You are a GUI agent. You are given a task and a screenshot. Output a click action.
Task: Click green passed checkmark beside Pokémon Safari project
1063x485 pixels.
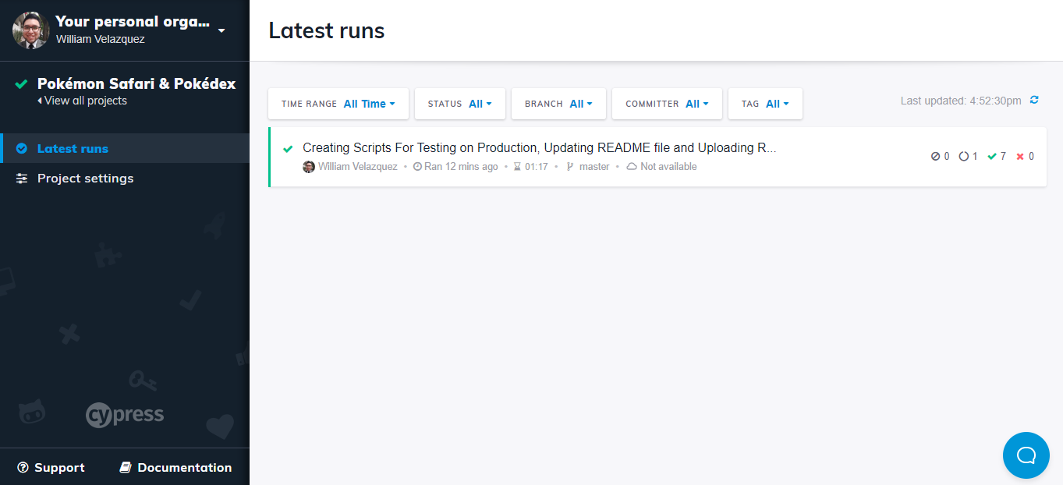click(22, 83)
